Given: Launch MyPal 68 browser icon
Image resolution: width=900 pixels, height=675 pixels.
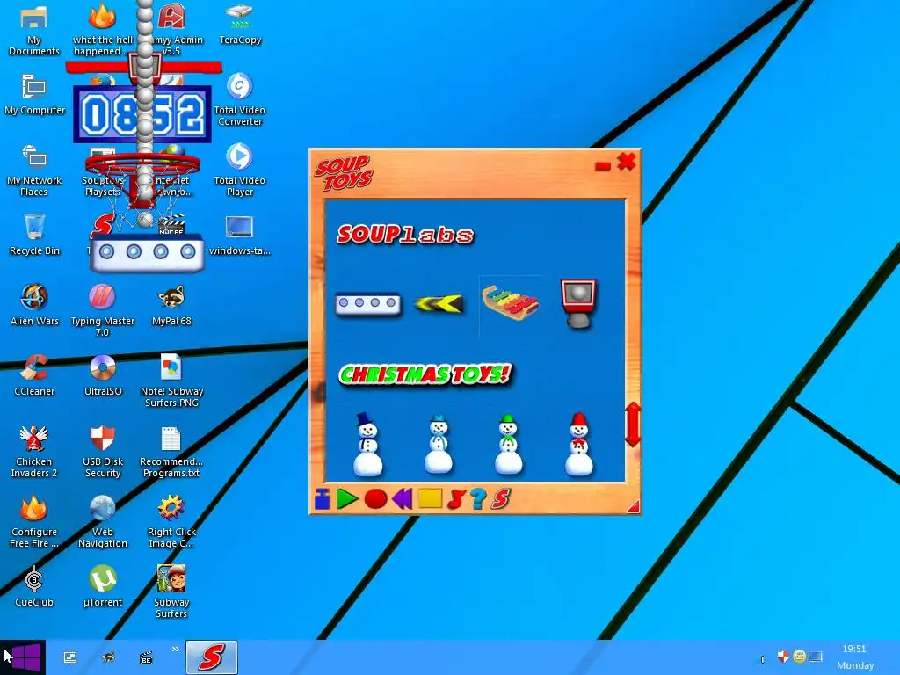Looking at the screenshot, I should 171,305.
